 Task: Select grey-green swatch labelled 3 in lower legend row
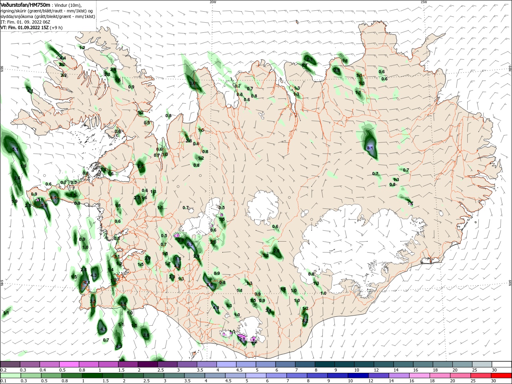click(x=174, y=376)
